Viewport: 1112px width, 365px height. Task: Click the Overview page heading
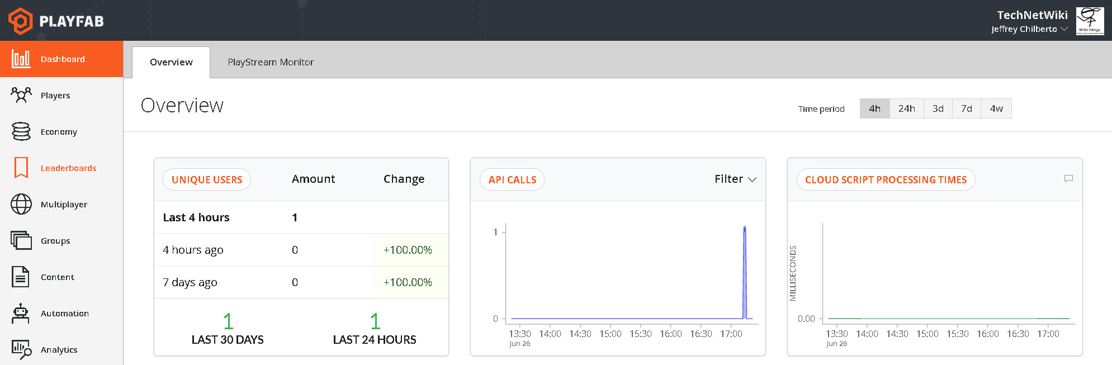[x=182, y=105]
